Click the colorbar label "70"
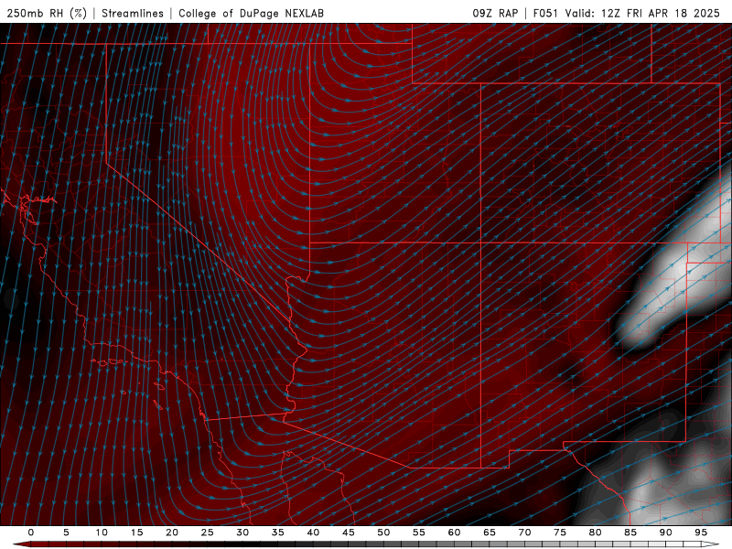 524,533
